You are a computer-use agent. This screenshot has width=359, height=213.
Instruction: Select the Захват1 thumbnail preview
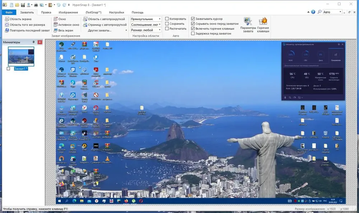21,56
